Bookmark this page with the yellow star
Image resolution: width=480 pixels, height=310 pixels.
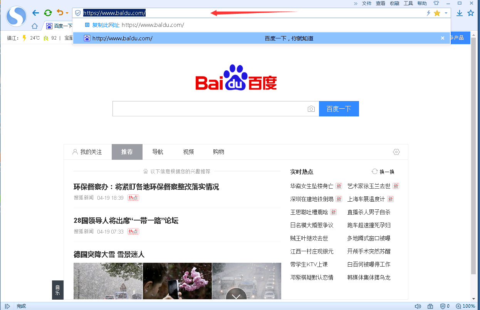(437, 13)
